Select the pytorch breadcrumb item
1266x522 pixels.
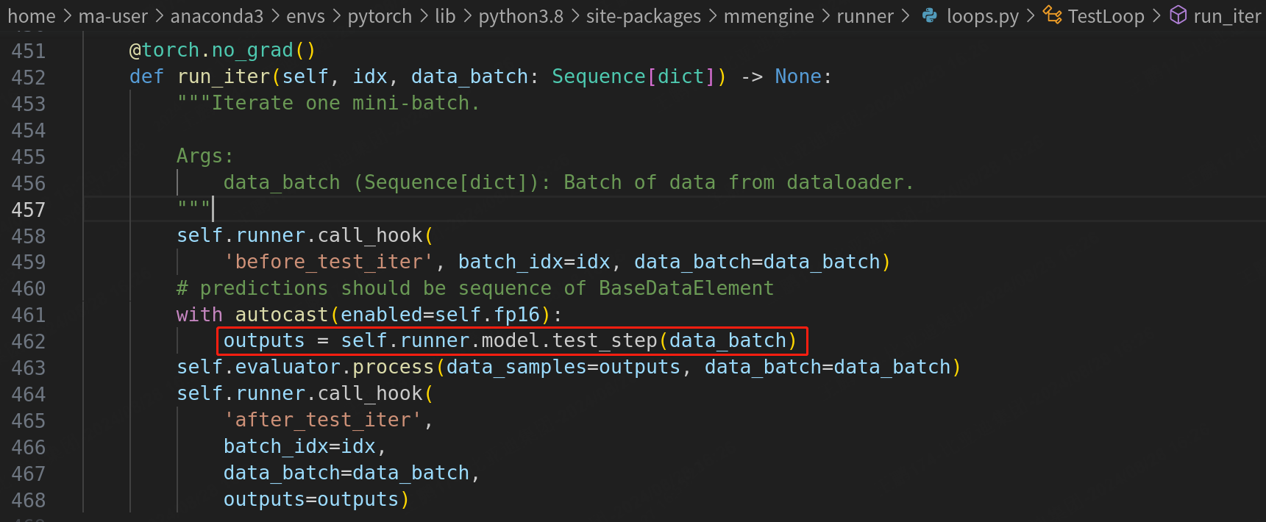tap(380, 16)
